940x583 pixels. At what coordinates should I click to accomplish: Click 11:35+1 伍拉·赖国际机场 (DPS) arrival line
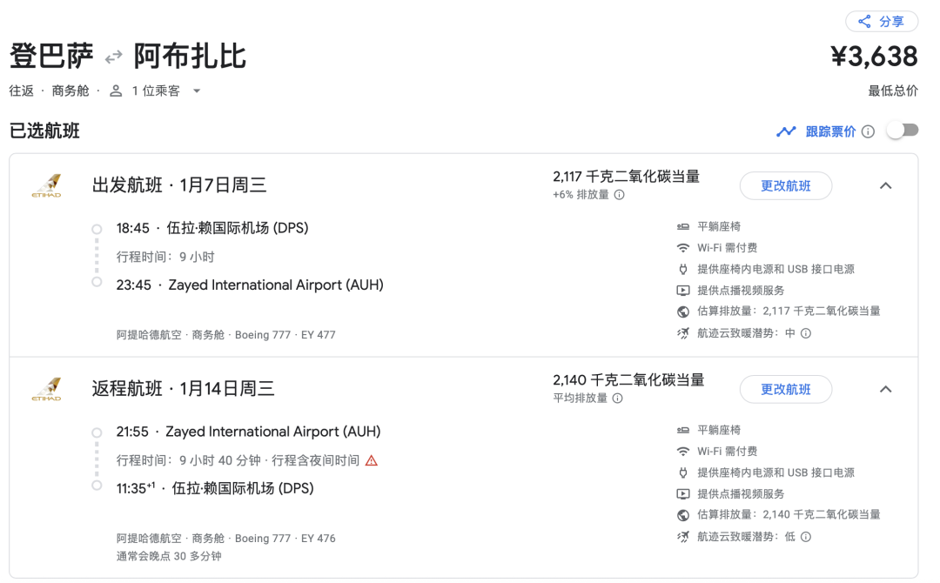(215, 488)
